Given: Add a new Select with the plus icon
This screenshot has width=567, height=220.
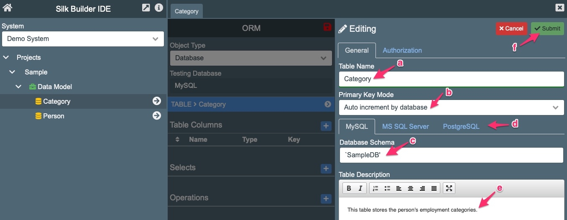Looking at the screenshot, I should [326, 168].
